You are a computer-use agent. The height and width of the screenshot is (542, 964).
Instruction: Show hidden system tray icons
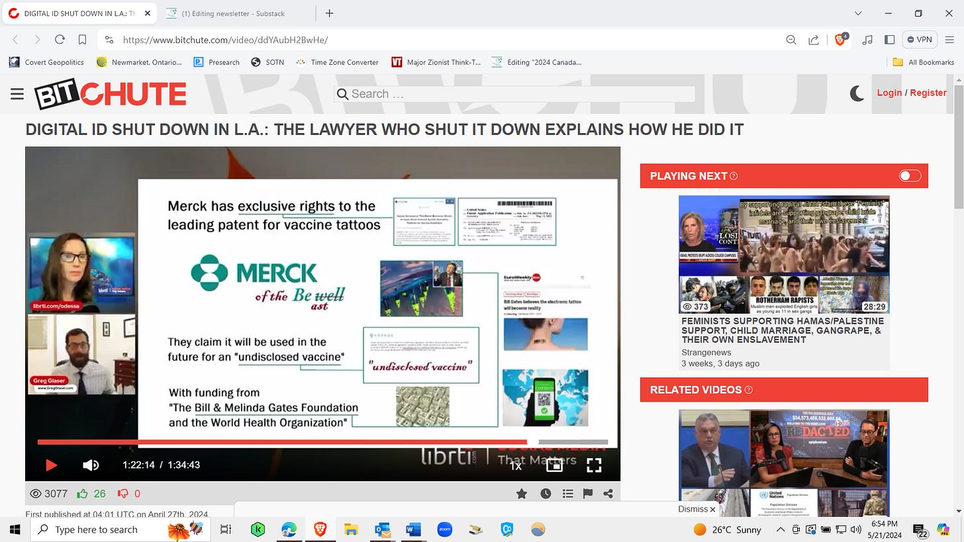coord(781,529)
